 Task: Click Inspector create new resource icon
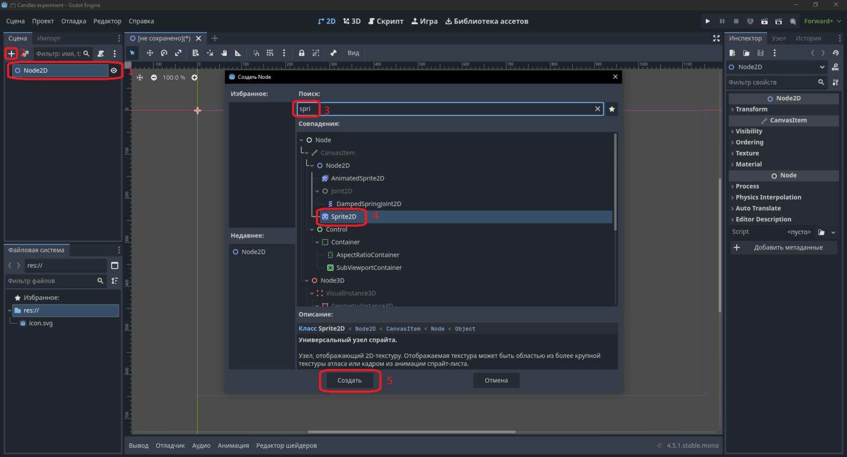click(x=732, y=53)
